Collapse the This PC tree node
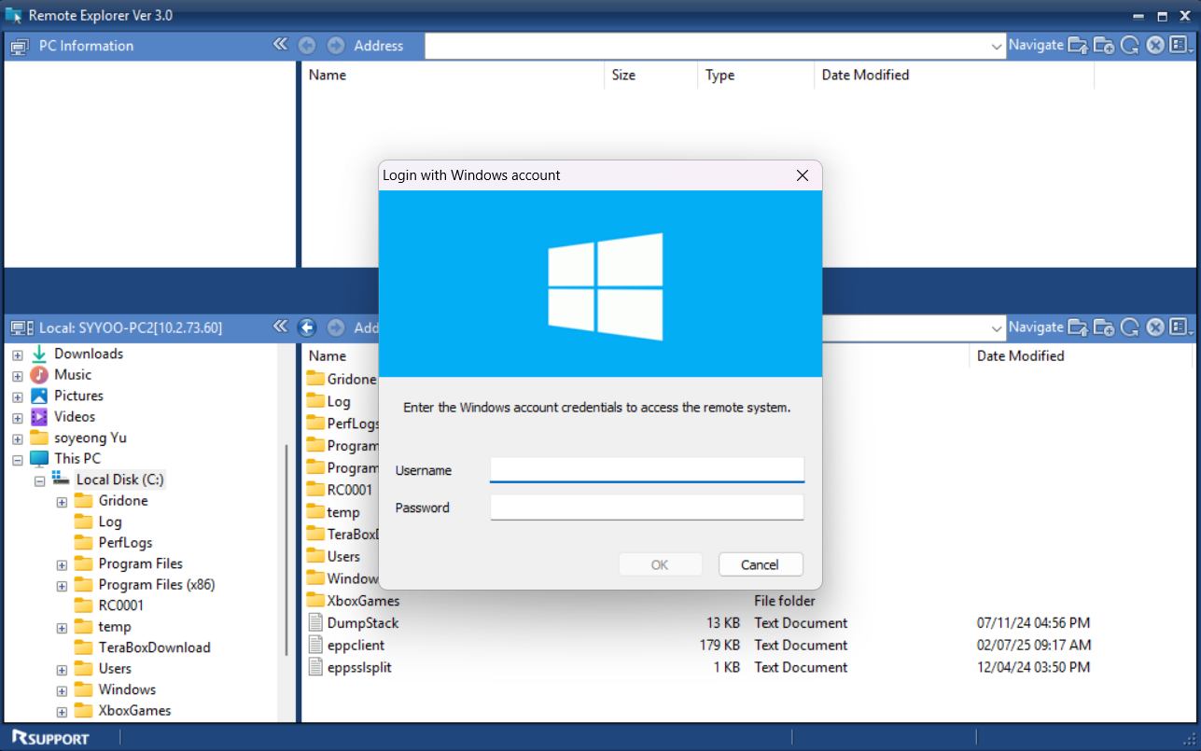Screen dimensions: 1201x751 tap(17, 460)
